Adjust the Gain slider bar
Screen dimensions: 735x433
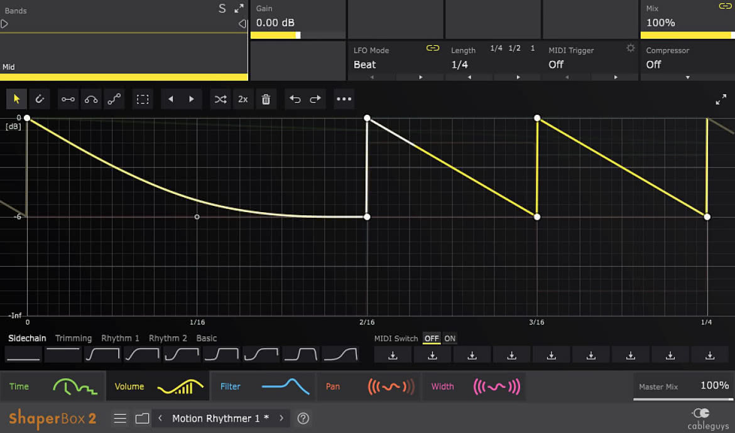(x=298, y=35)
